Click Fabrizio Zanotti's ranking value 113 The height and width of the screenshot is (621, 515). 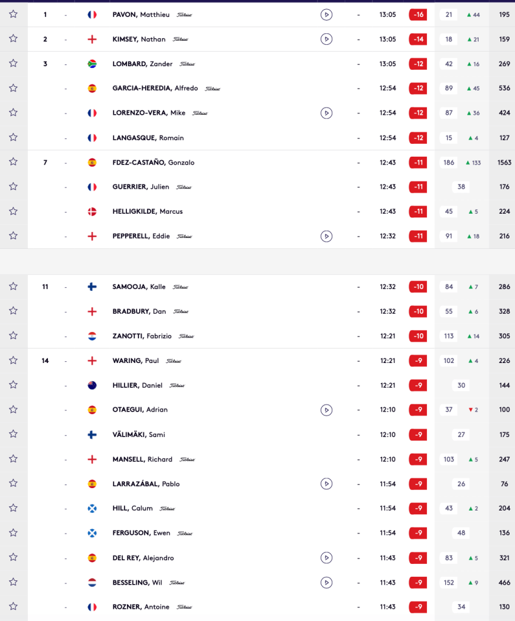pyautogui.click(x=449, y=336)
